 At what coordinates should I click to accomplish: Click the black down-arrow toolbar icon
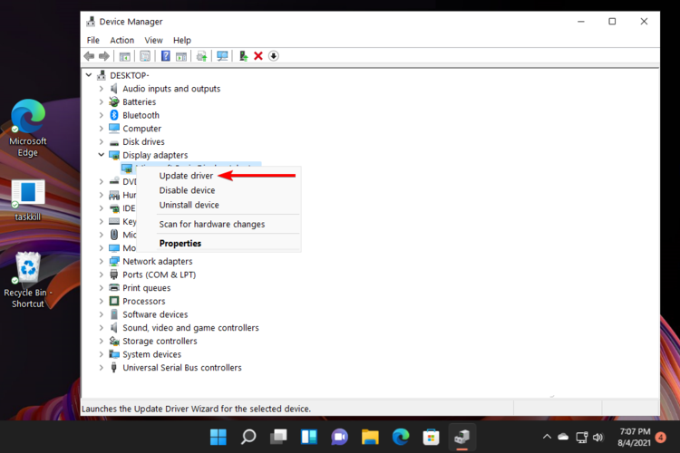click(274, 56)
